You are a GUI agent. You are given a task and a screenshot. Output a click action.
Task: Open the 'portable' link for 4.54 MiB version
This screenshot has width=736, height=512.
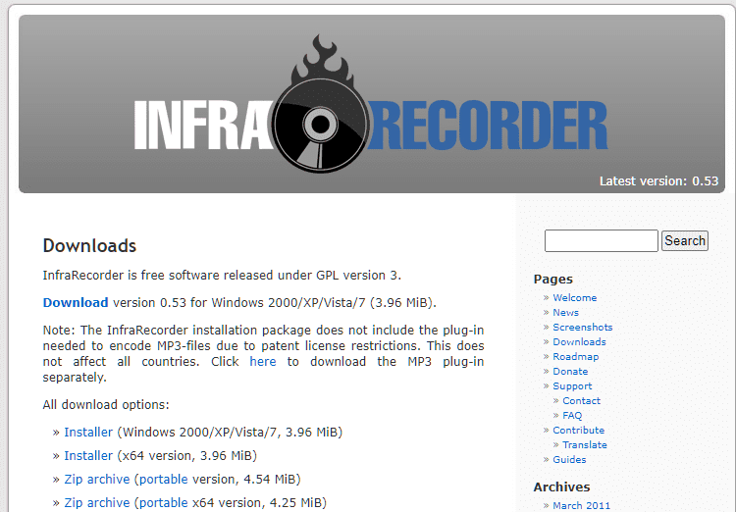click(163, 480)
